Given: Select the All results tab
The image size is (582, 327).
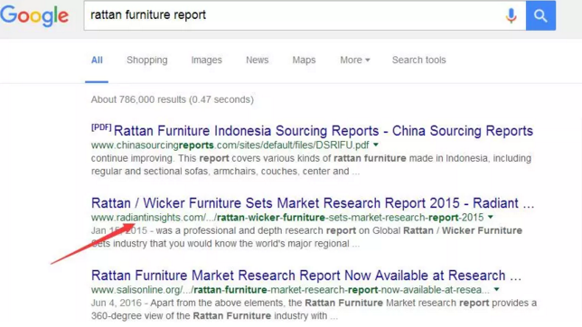Looking at the screenshot, I should (x=97, y=61).
